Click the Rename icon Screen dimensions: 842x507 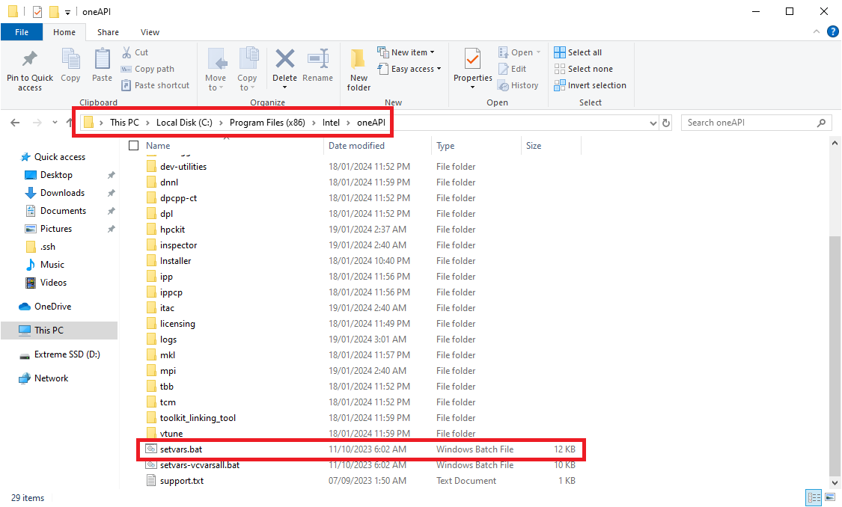(x=318, y=58)
